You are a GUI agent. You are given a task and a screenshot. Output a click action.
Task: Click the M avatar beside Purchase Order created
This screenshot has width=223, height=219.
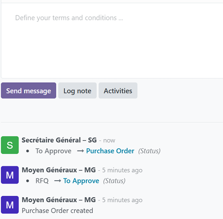[10, 205]
